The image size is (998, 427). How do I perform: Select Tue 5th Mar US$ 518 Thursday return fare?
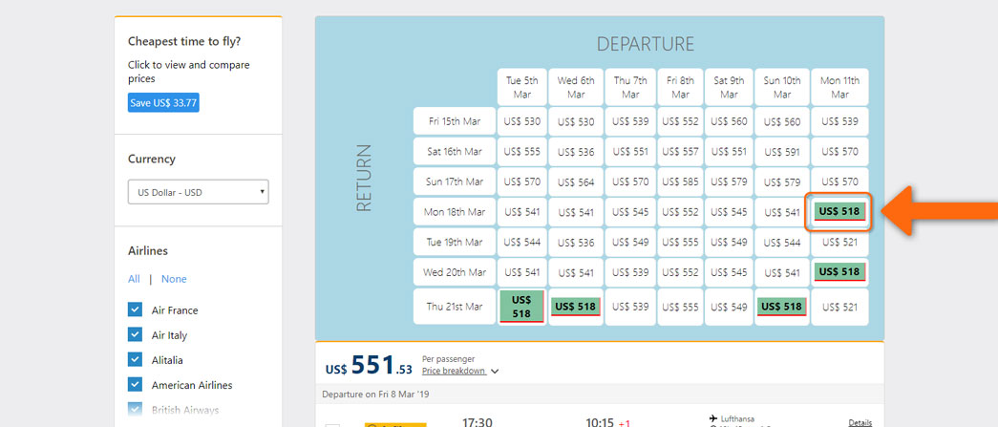click(x=521, y=306)
